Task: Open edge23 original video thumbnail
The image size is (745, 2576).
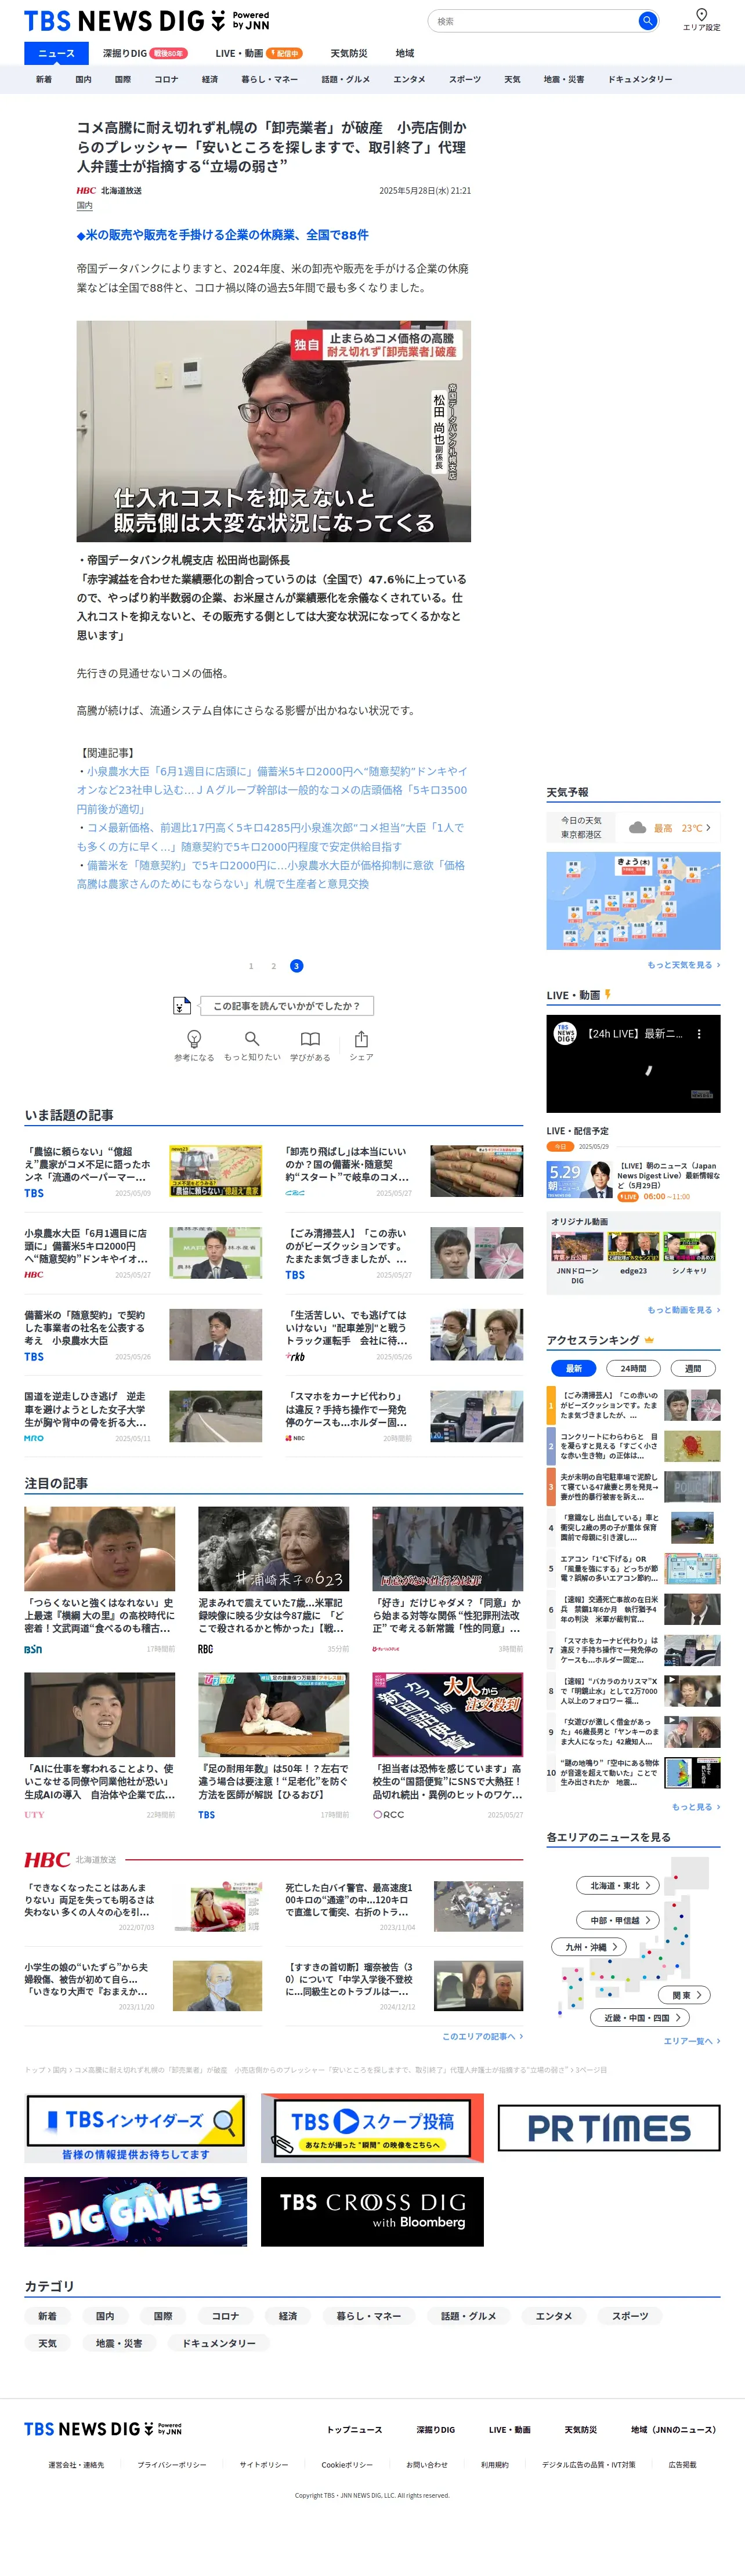Action: 633,1247
